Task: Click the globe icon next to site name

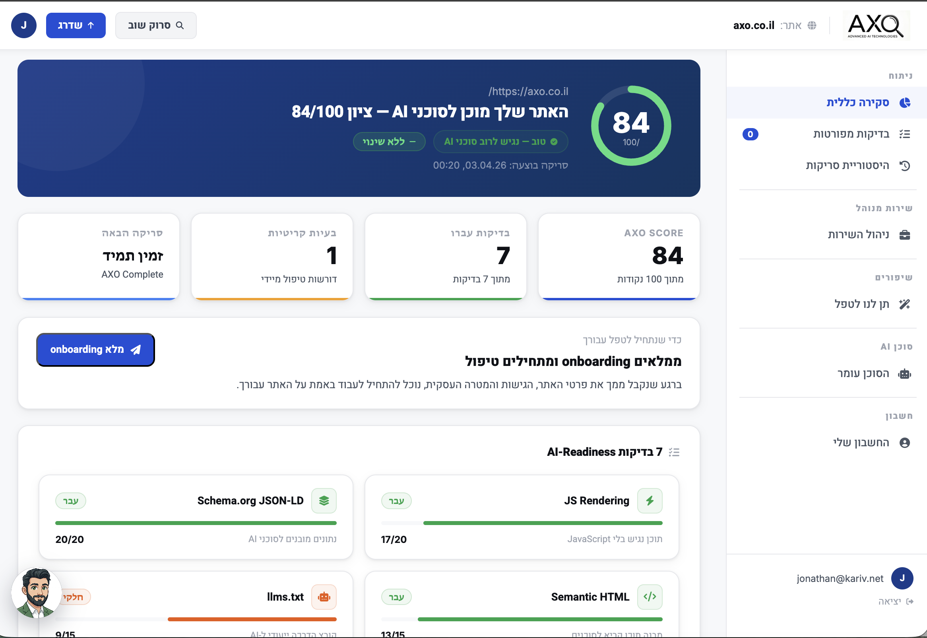Action: pyautogui.click(x=812, y=25)
